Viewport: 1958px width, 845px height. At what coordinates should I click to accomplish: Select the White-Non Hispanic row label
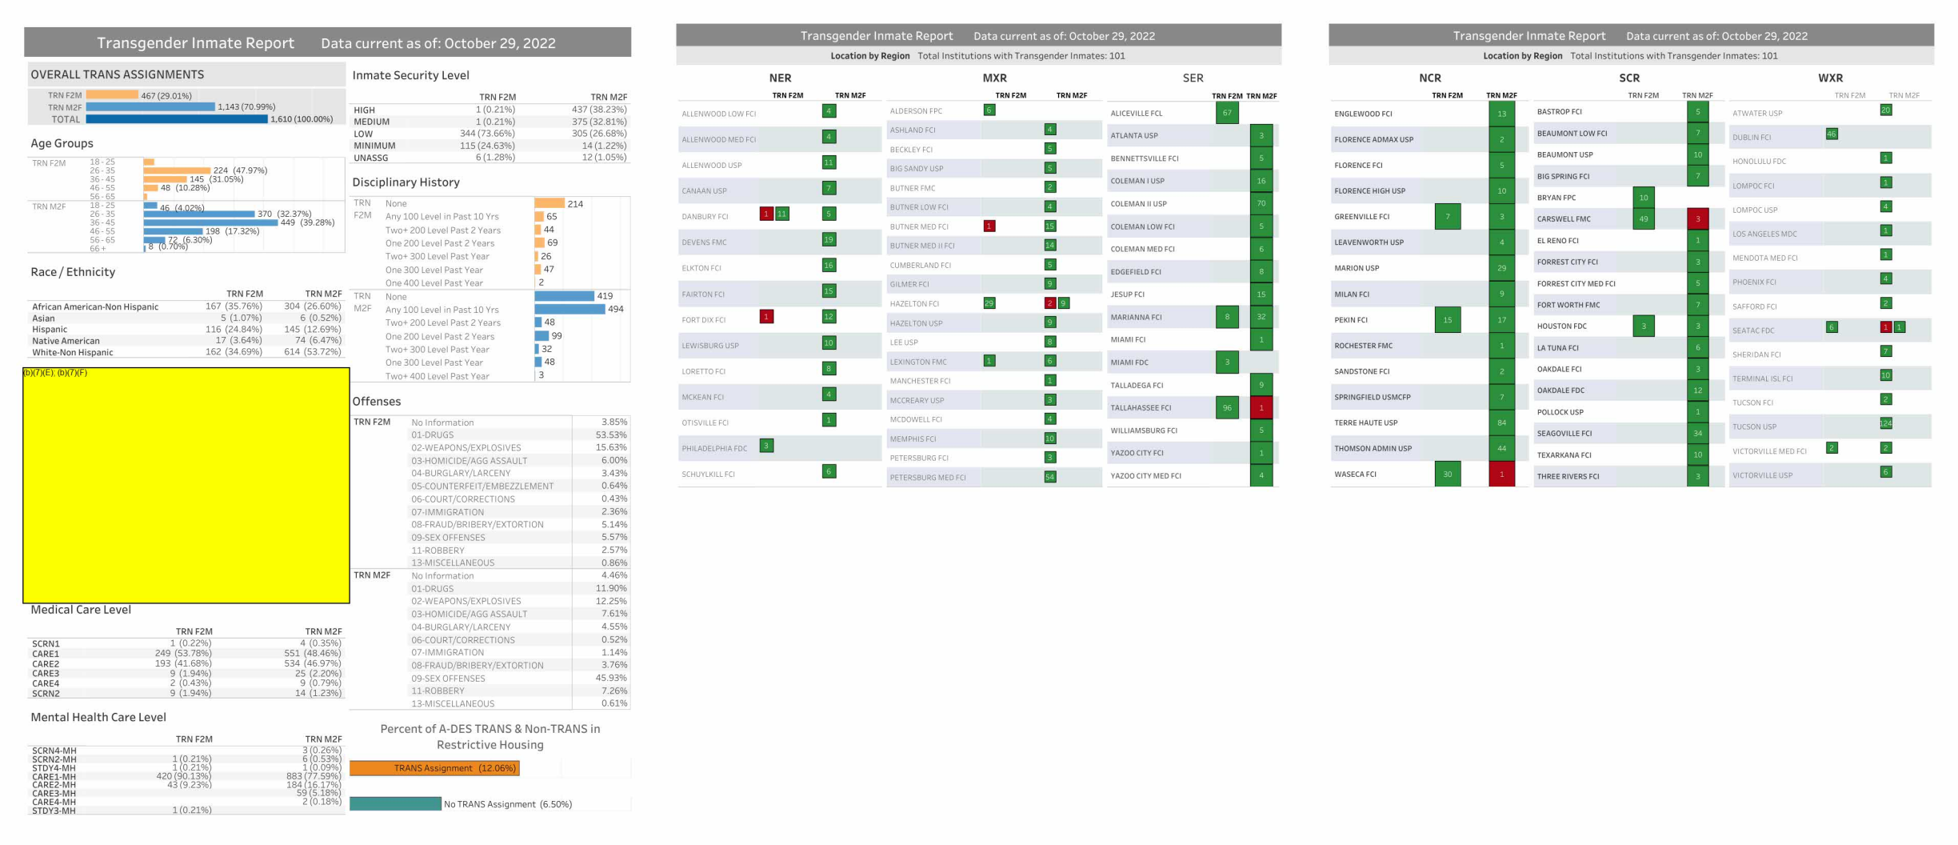tap(72, 352)
